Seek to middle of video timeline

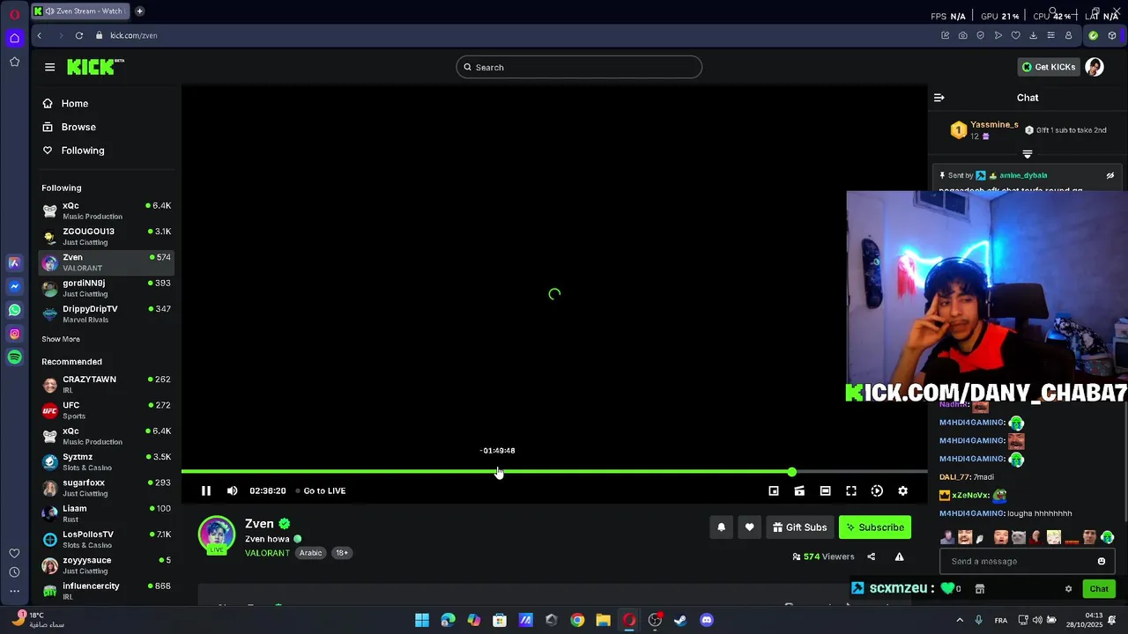click(x=554, y=472)
